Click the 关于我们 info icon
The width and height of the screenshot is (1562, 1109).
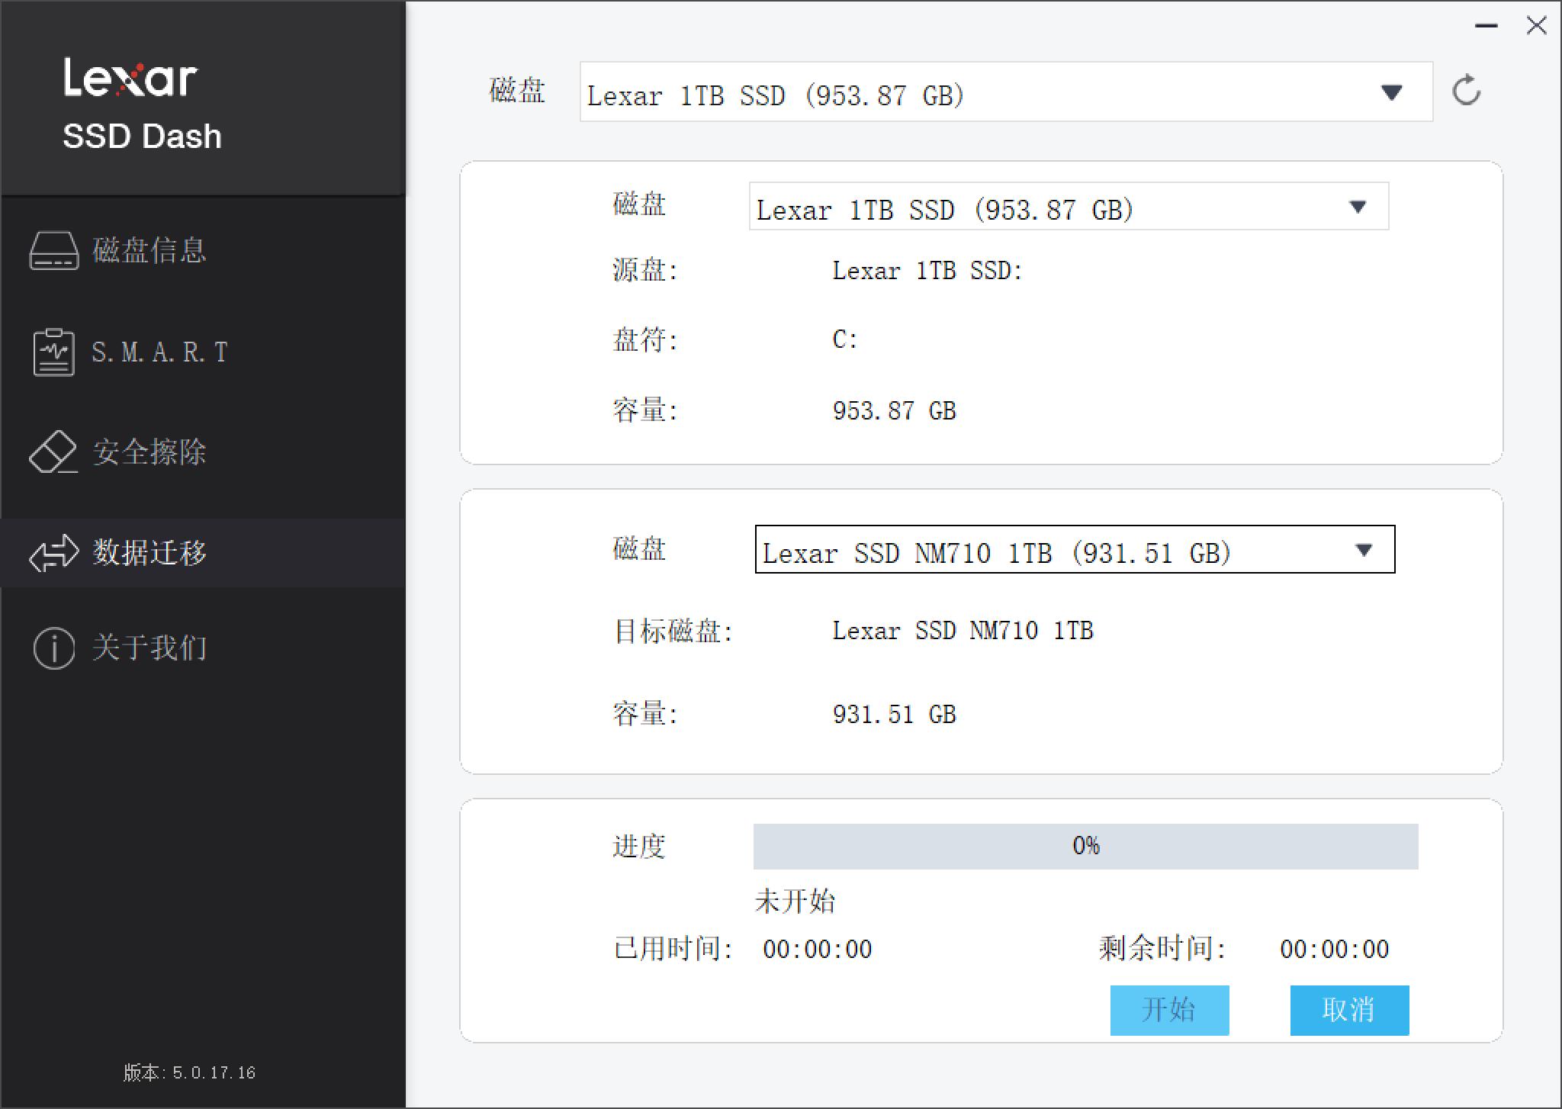click(x=54, y=648)
